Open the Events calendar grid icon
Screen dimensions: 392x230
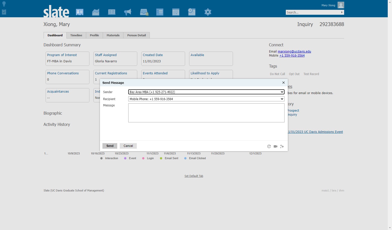coord(176,12)
